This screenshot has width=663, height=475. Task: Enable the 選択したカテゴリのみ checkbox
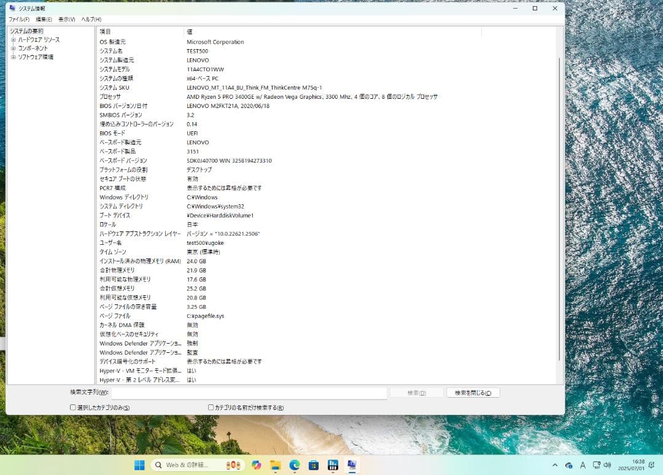tap(72, 407)
